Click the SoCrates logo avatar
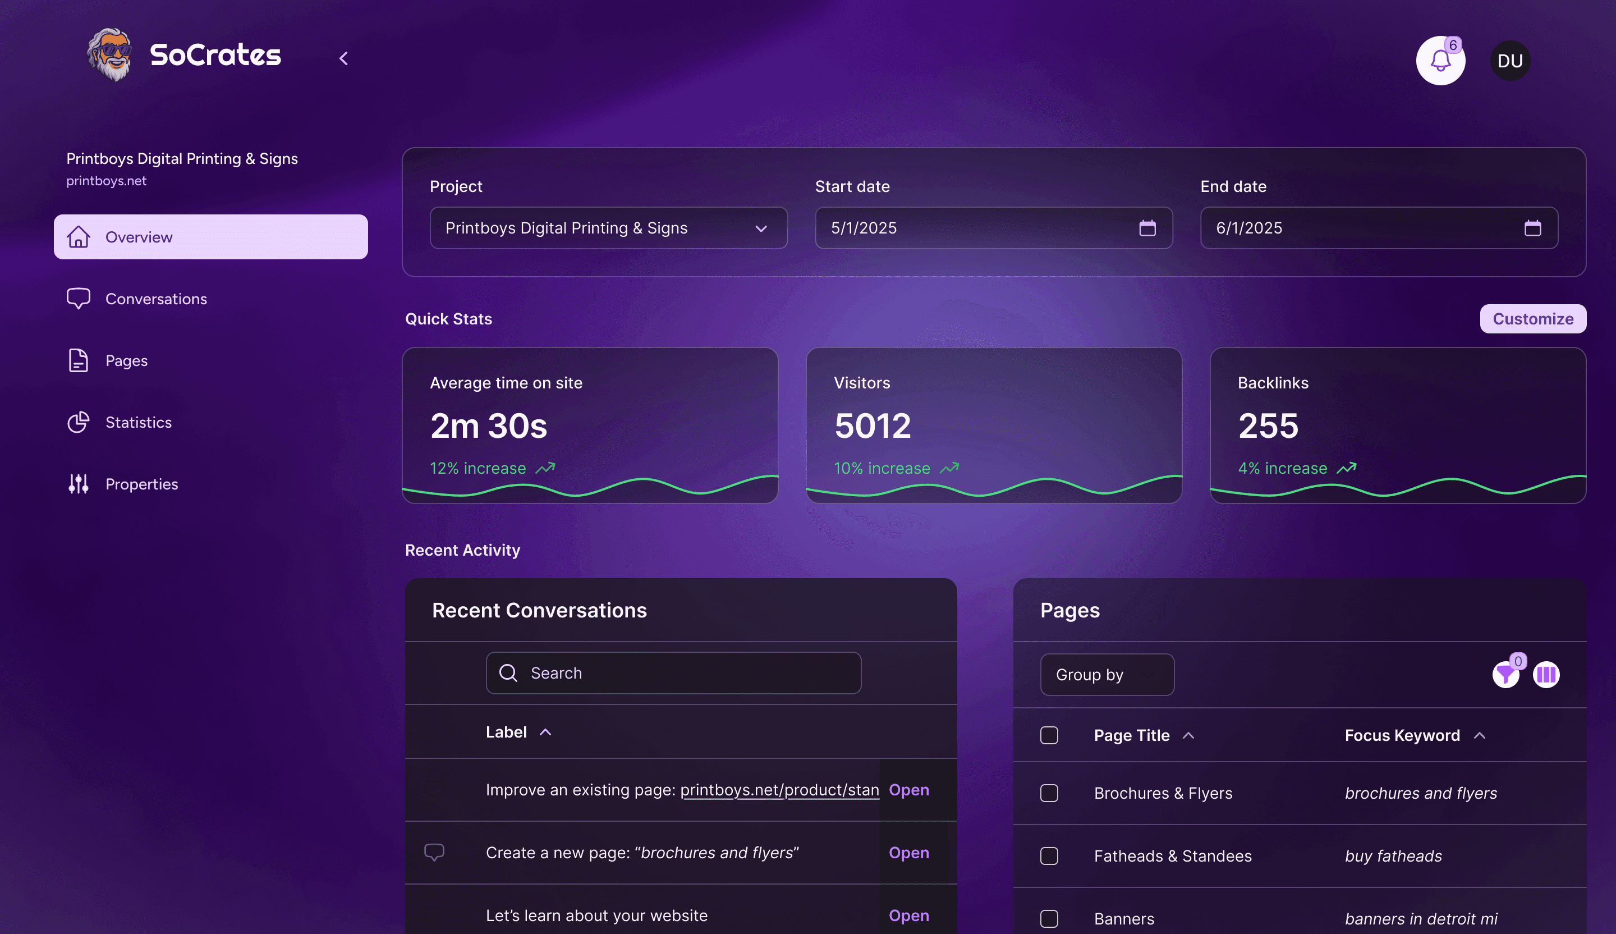This screenshot has height=934, width=1616. (x=111, y=54)
